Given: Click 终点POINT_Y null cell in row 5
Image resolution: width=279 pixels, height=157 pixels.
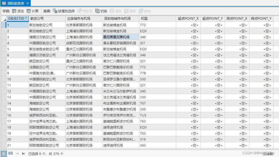Looking at the screenshot, I should [261, 49].
